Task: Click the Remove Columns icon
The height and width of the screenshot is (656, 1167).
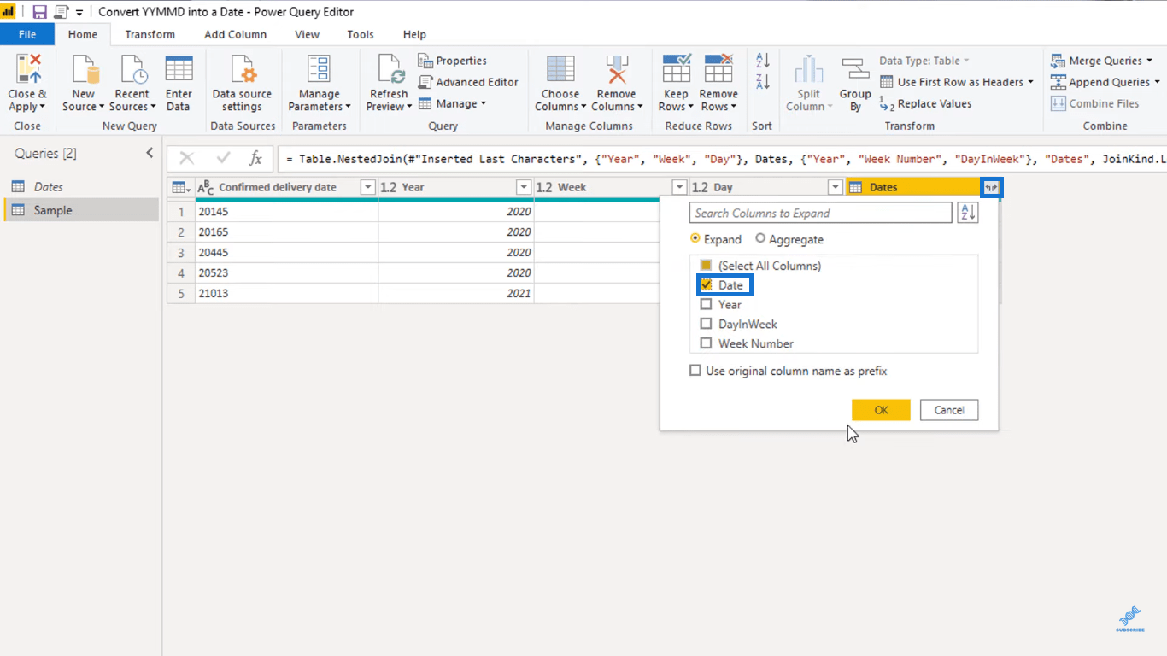Action: coord(616,69)
